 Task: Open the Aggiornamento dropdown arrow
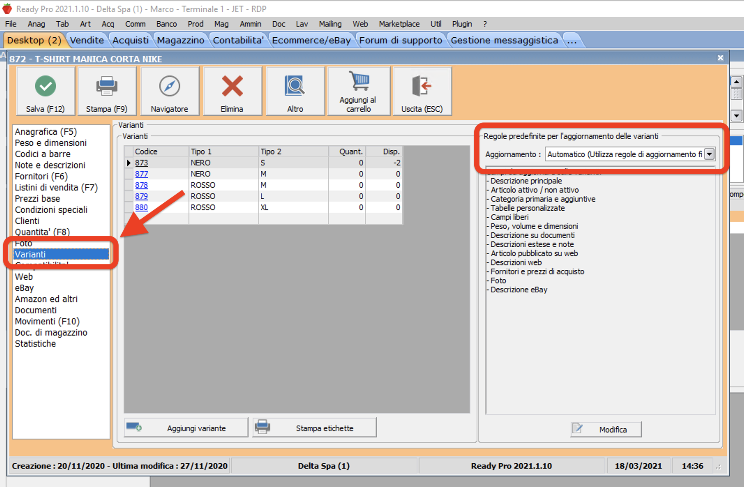pos(709,154)
